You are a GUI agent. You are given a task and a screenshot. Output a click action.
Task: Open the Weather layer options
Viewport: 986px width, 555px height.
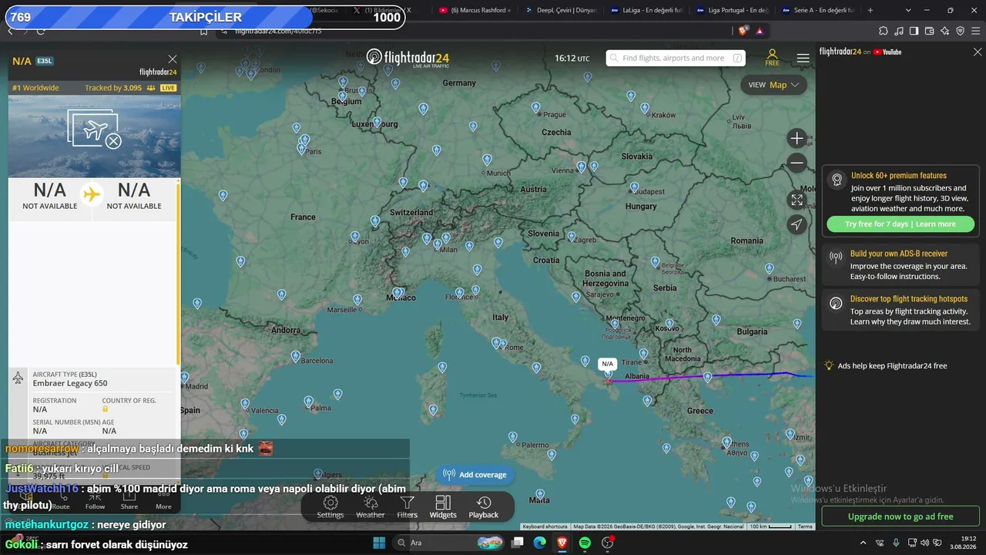click(x=370, y=506)
